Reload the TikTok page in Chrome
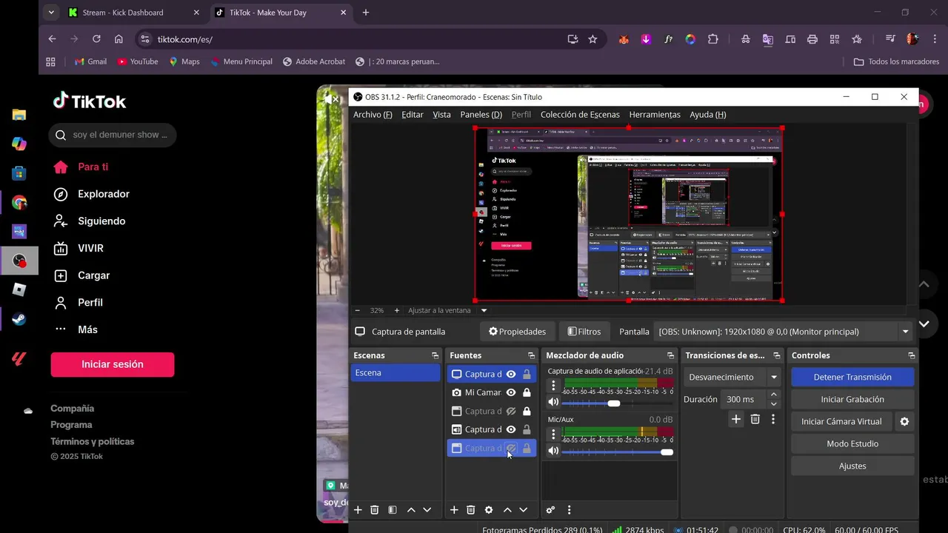This screenshot has height=533, width=948. coord(96,39)
